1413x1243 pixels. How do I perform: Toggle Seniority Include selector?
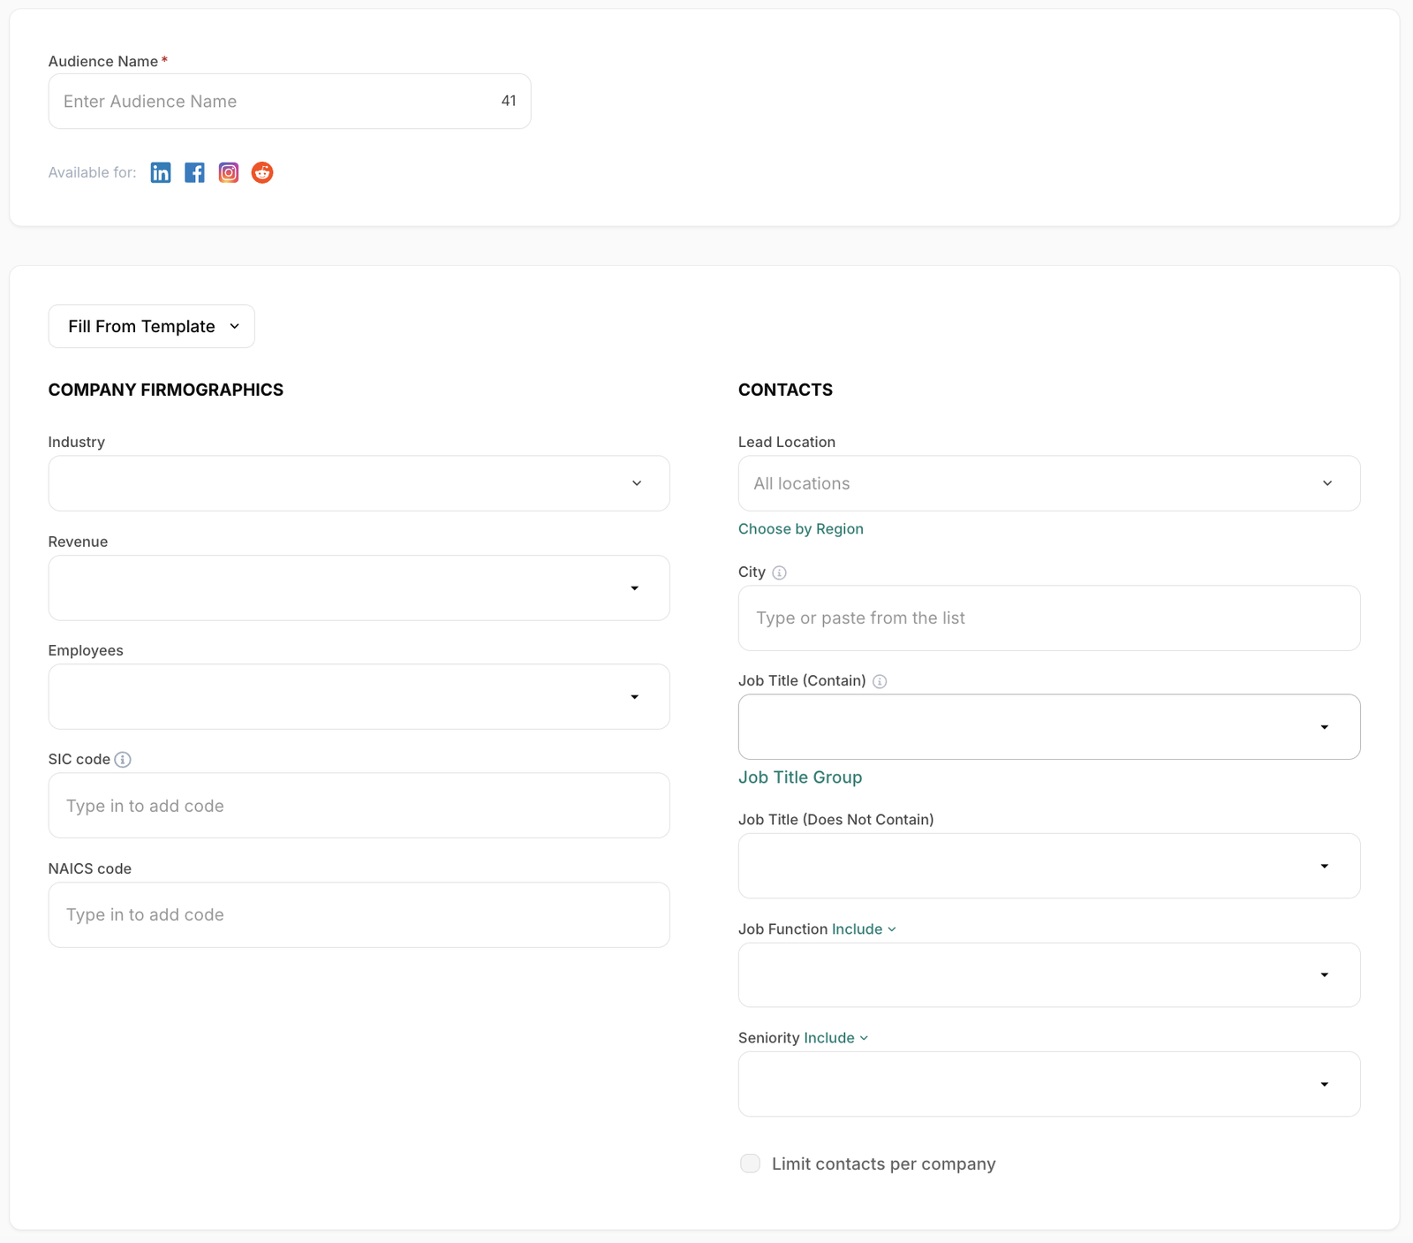click(835, 1038)
